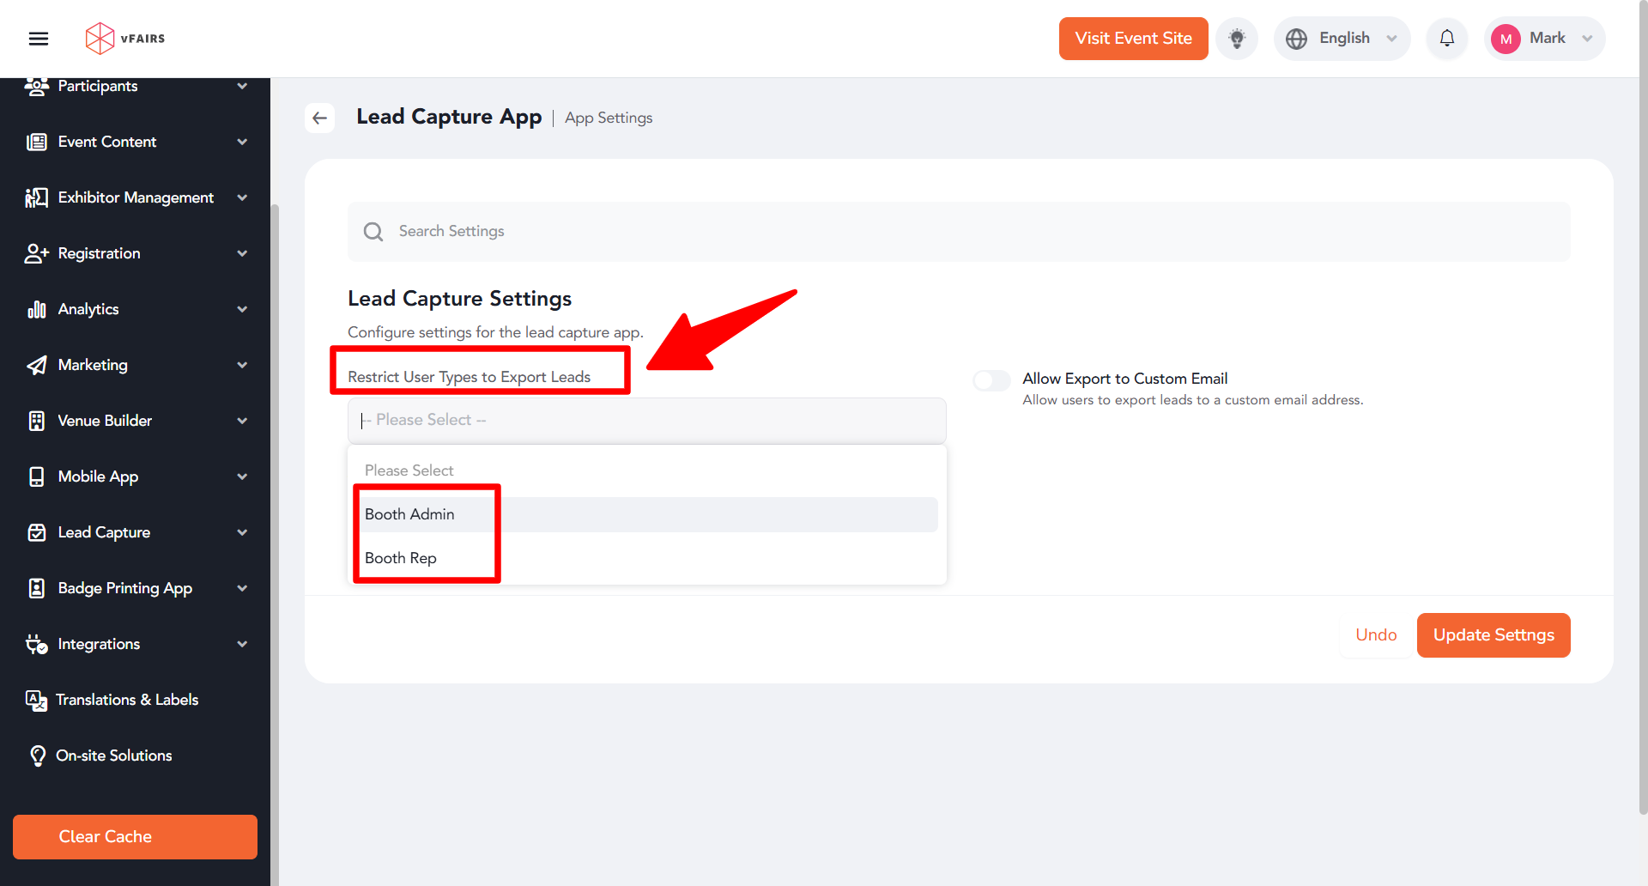Open Restrict User Types select box

(x=646, y=421)
